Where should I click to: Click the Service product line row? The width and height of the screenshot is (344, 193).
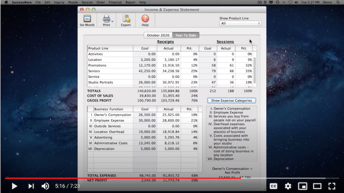(170, 77)
